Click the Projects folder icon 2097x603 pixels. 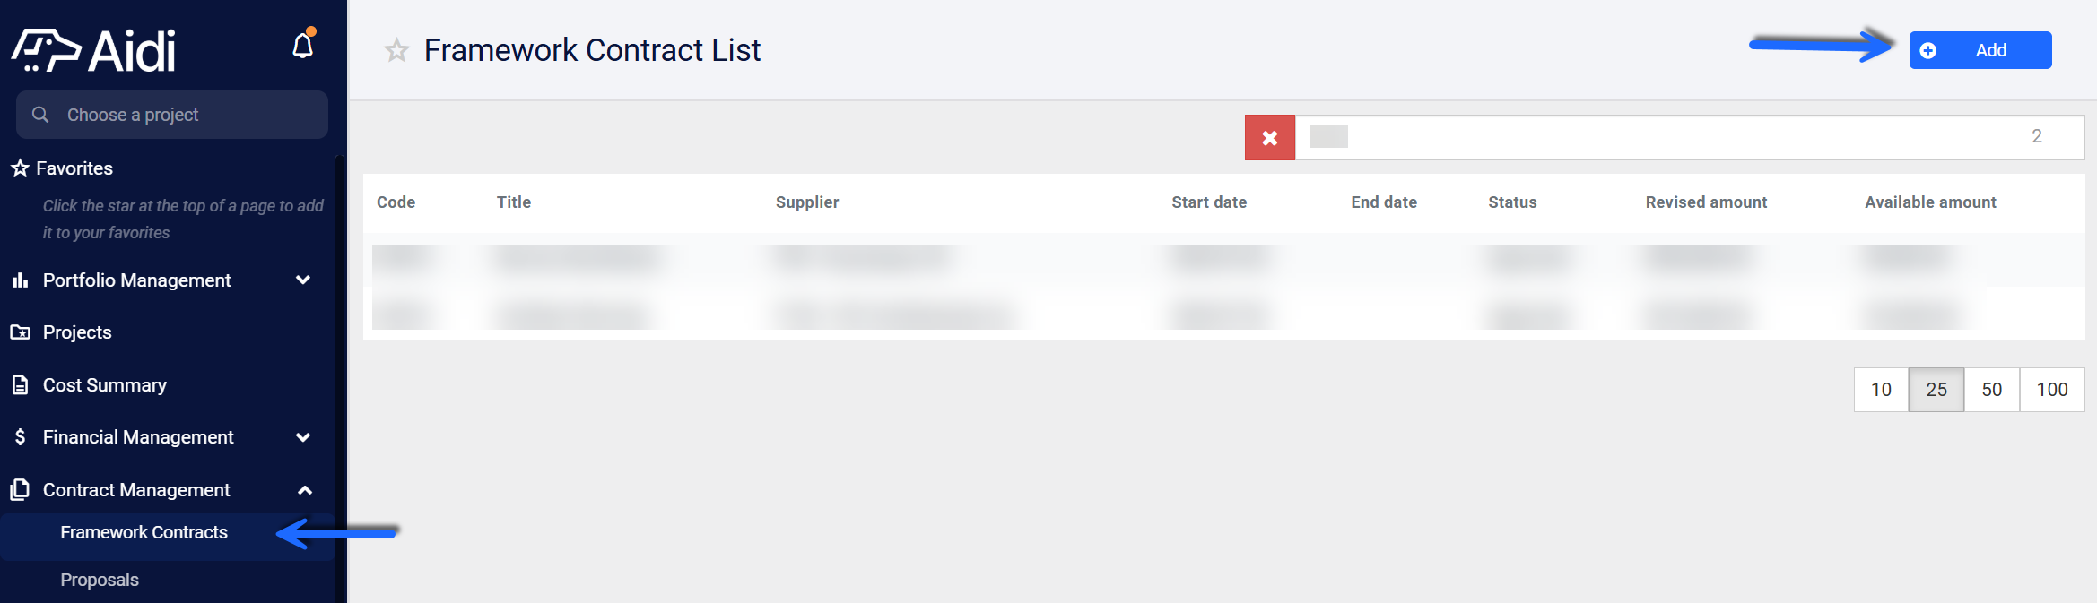click(20, 332)
